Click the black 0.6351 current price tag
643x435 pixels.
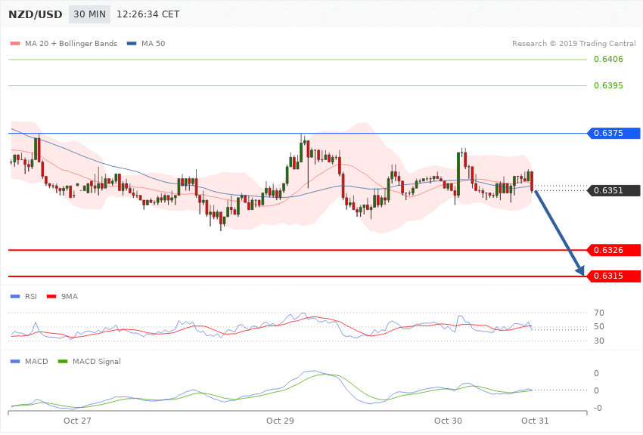coord(613,190)
